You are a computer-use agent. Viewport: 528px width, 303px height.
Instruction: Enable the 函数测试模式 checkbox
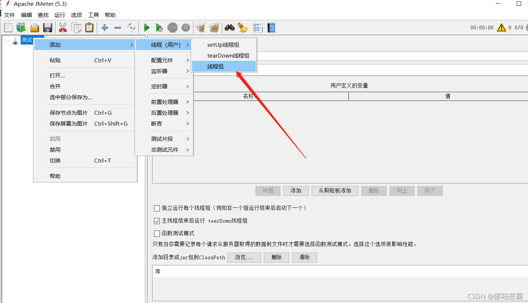[x=157, y=233]
